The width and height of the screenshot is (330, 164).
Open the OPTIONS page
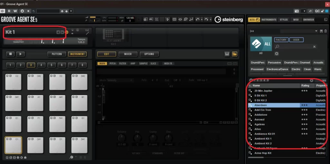149,54
